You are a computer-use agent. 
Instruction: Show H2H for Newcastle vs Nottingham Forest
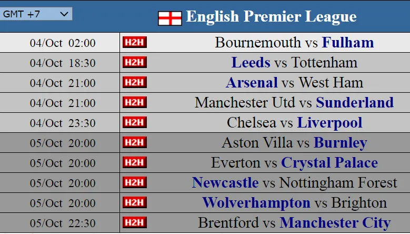pyautogui.click(x=134, y=182)
